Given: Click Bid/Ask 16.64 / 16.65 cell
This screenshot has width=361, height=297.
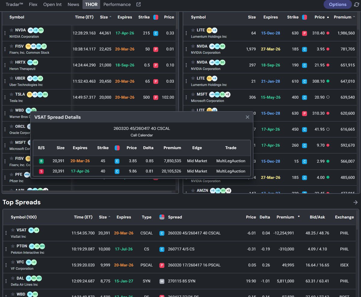Looking at the screenshot, I should coord(317,265).
